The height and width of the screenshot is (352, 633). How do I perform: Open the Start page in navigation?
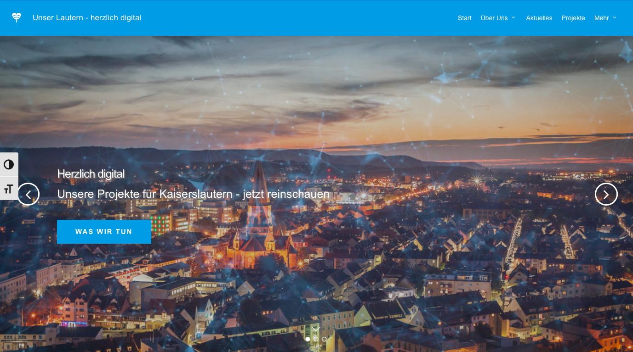(464, 18)
